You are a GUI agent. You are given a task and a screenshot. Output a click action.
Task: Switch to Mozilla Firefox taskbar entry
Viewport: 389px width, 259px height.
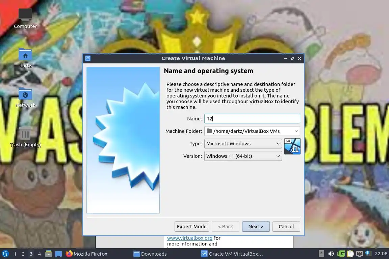[x=86, y=254]
